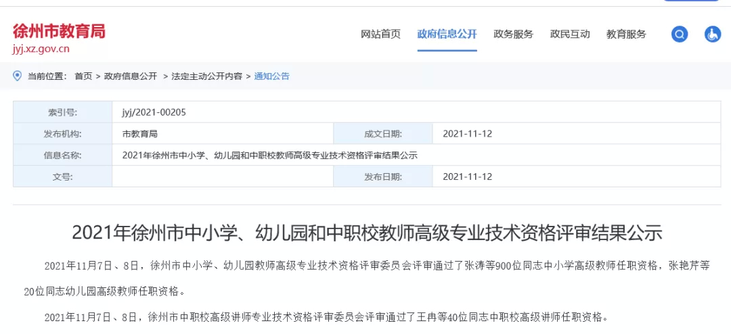The image size is (731, 334).
Task: Open the 政民互动 menu item
Action: coord(570,34)
